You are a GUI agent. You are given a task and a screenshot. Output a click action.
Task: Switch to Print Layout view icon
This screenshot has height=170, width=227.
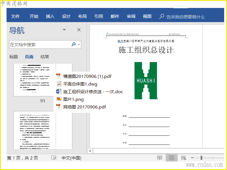tap(172, 158)
